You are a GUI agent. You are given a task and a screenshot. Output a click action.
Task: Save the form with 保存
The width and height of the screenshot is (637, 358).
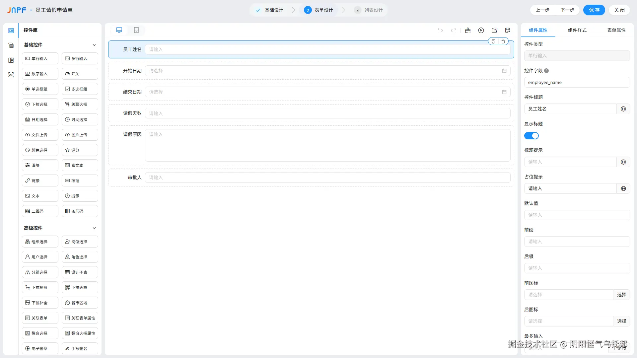[x=594, y=10]
